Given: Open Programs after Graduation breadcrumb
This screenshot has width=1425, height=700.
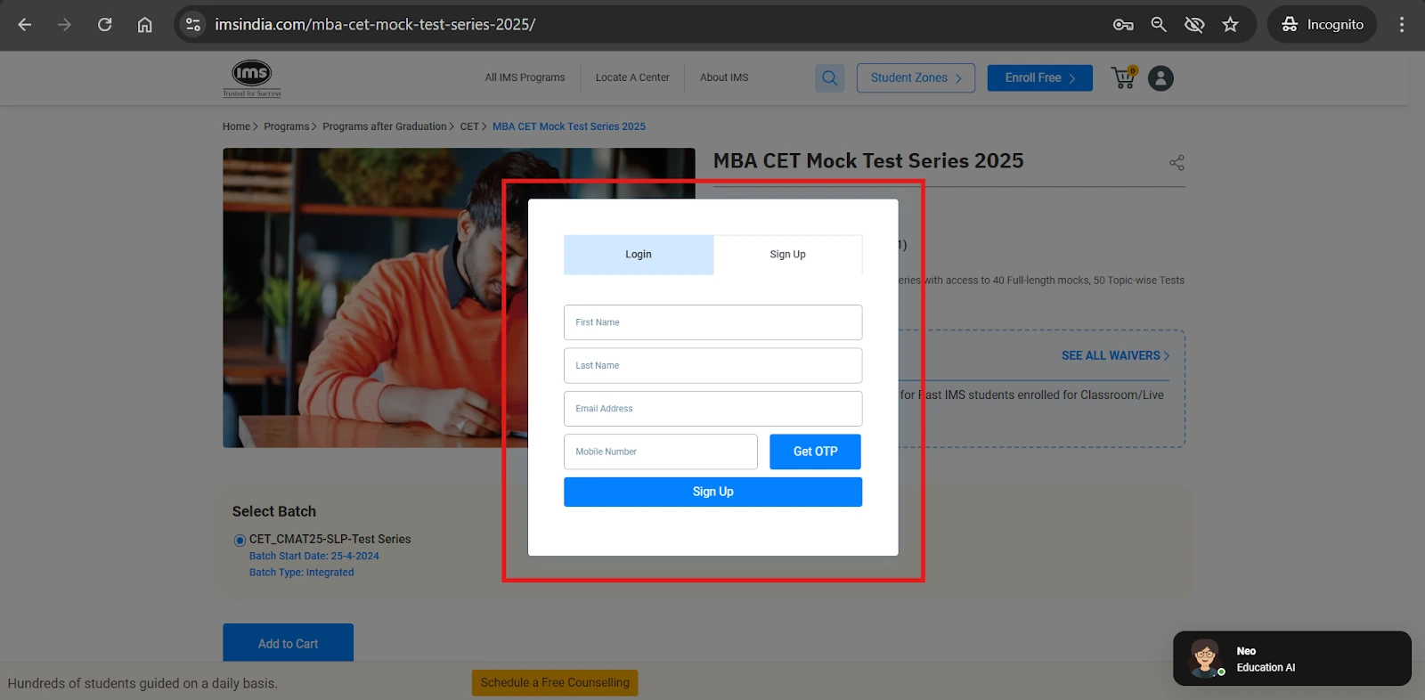Looking at the screenshot, I should [x=385, y=126].
